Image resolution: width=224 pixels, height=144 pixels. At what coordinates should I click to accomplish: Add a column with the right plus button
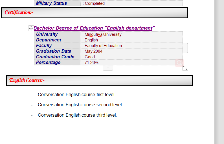(x=185, y=48)
